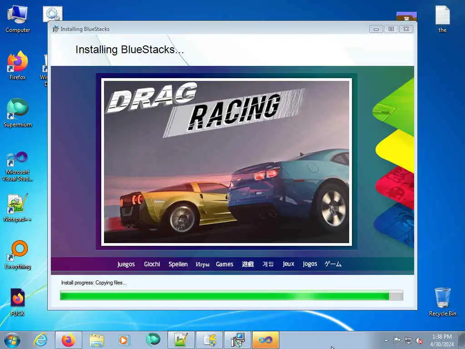Open the text file named 'the'
Image resolution: width=465 pixels, height=349 pixels.
pos(442,18)
